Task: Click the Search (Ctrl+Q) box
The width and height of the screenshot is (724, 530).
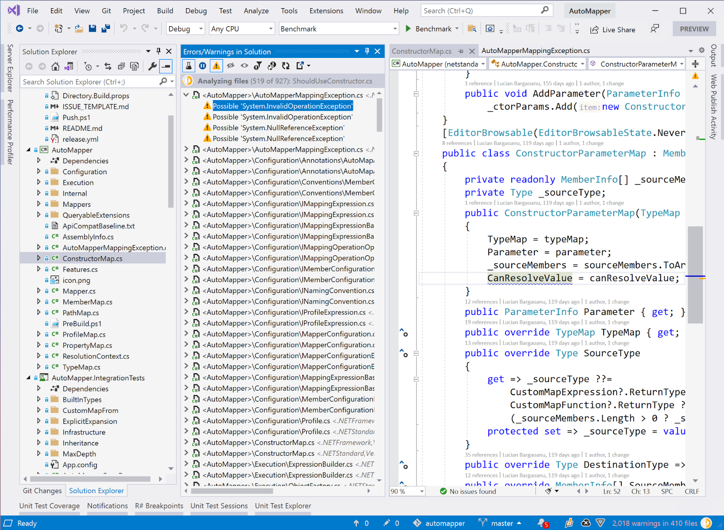Action: pos(486,10)
